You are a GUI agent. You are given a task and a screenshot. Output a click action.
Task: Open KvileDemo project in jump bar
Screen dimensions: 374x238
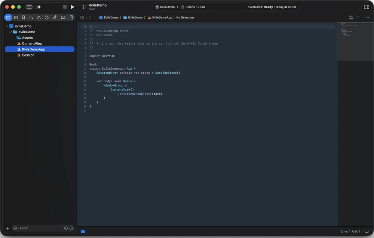pyautogui.click(x=109, y=18)
